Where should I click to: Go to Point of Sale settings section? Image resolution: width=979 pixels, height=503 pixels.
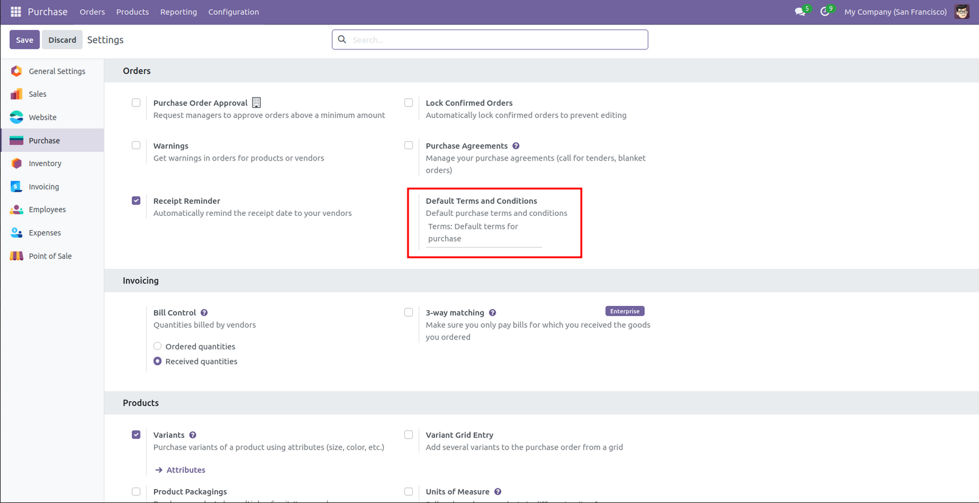coord(52,256)
